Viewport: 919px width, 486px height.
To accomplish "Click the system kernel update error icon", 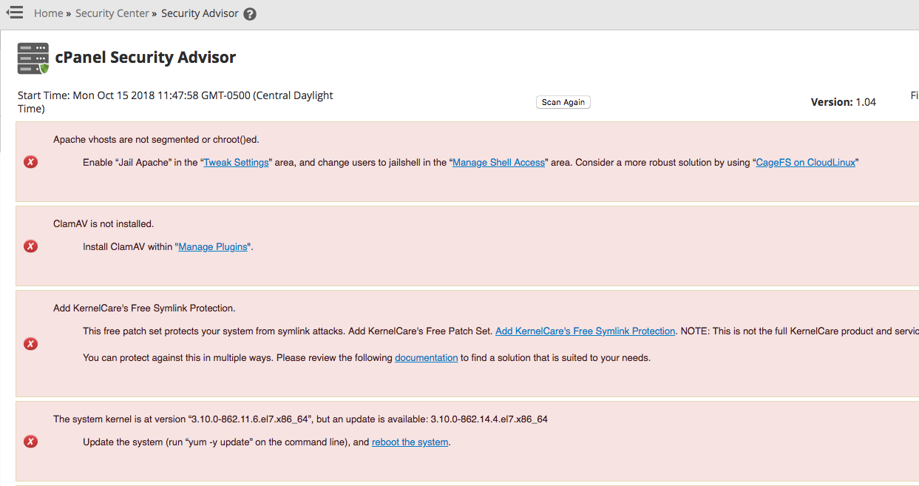I will [x=30, y=442].
